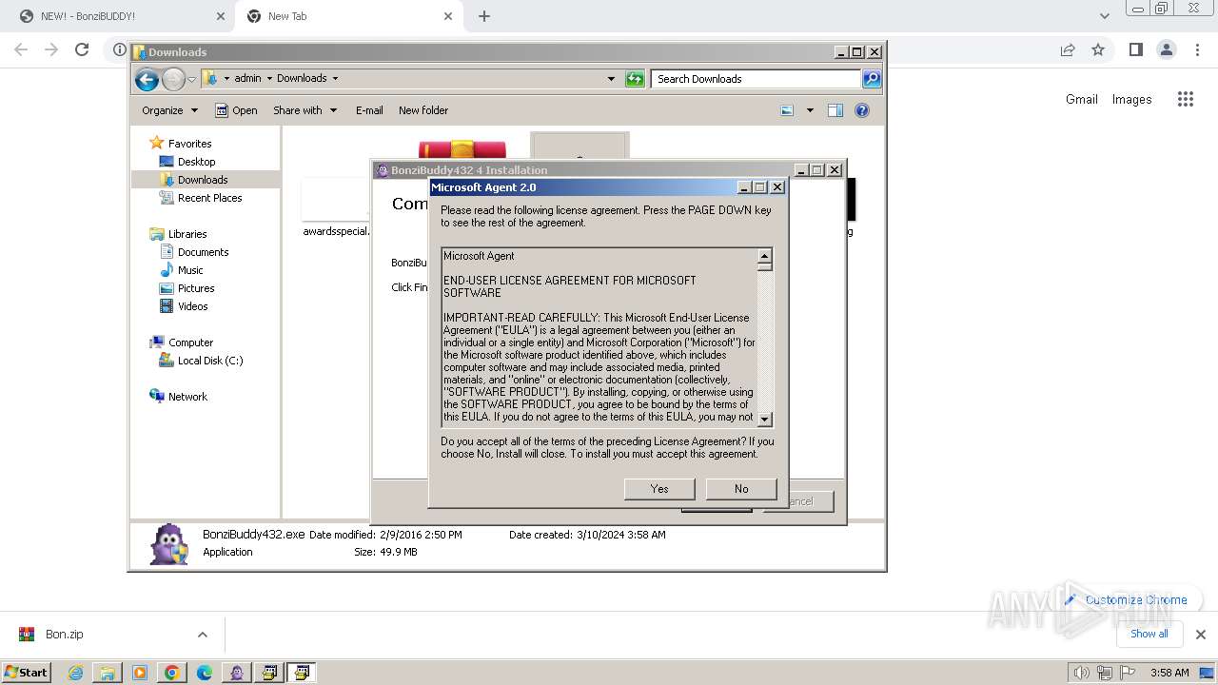The image size is (1218, 685).
Task: Open Local Disk (C:)
Action: (x=209, y=361)
